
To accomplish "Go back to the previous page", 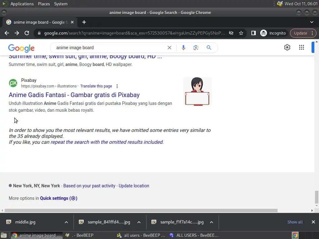I will click(x=7, y=33).
